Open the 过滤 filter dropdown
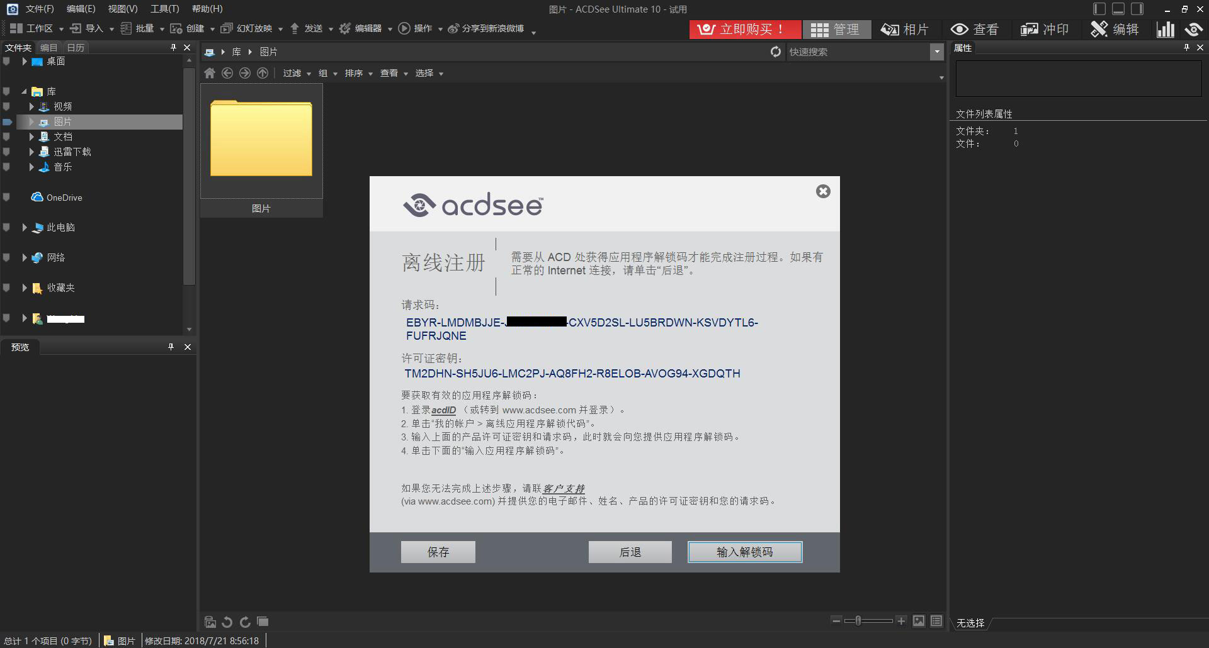Viewport: 1209px width, 648px height. point(297,73)
